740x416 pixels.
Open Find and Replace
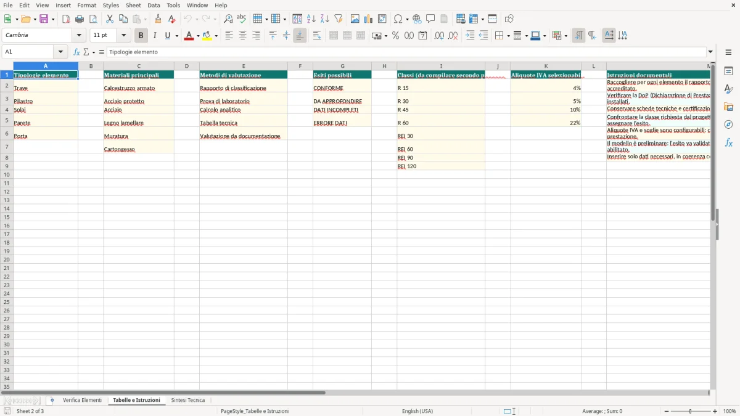(x=228, y=19)
